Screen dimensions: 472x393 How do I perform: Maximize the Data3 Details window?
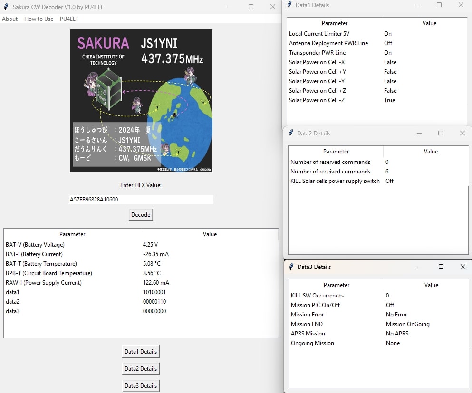(x=441, y=267)
